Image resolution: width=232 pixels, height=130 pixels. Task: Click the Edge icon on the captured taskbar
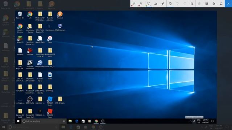(x=76, y=121)
